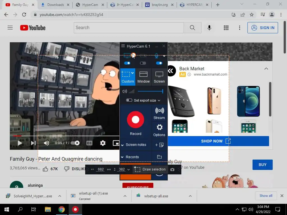The height and width of the screenshot is (215, 287).
Task: Start recording with the red Record button
Action: pyautogui.click(x=135, y=120)
